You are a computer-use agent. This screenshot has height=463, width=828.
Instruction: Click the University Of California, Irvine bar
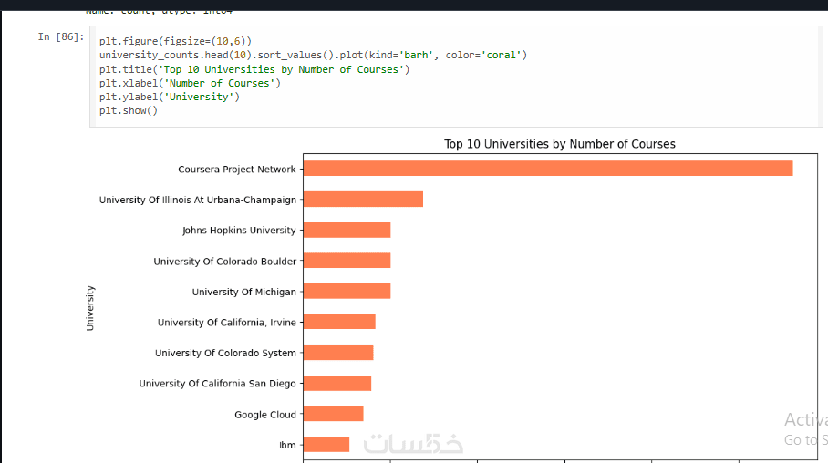(339, 322)
